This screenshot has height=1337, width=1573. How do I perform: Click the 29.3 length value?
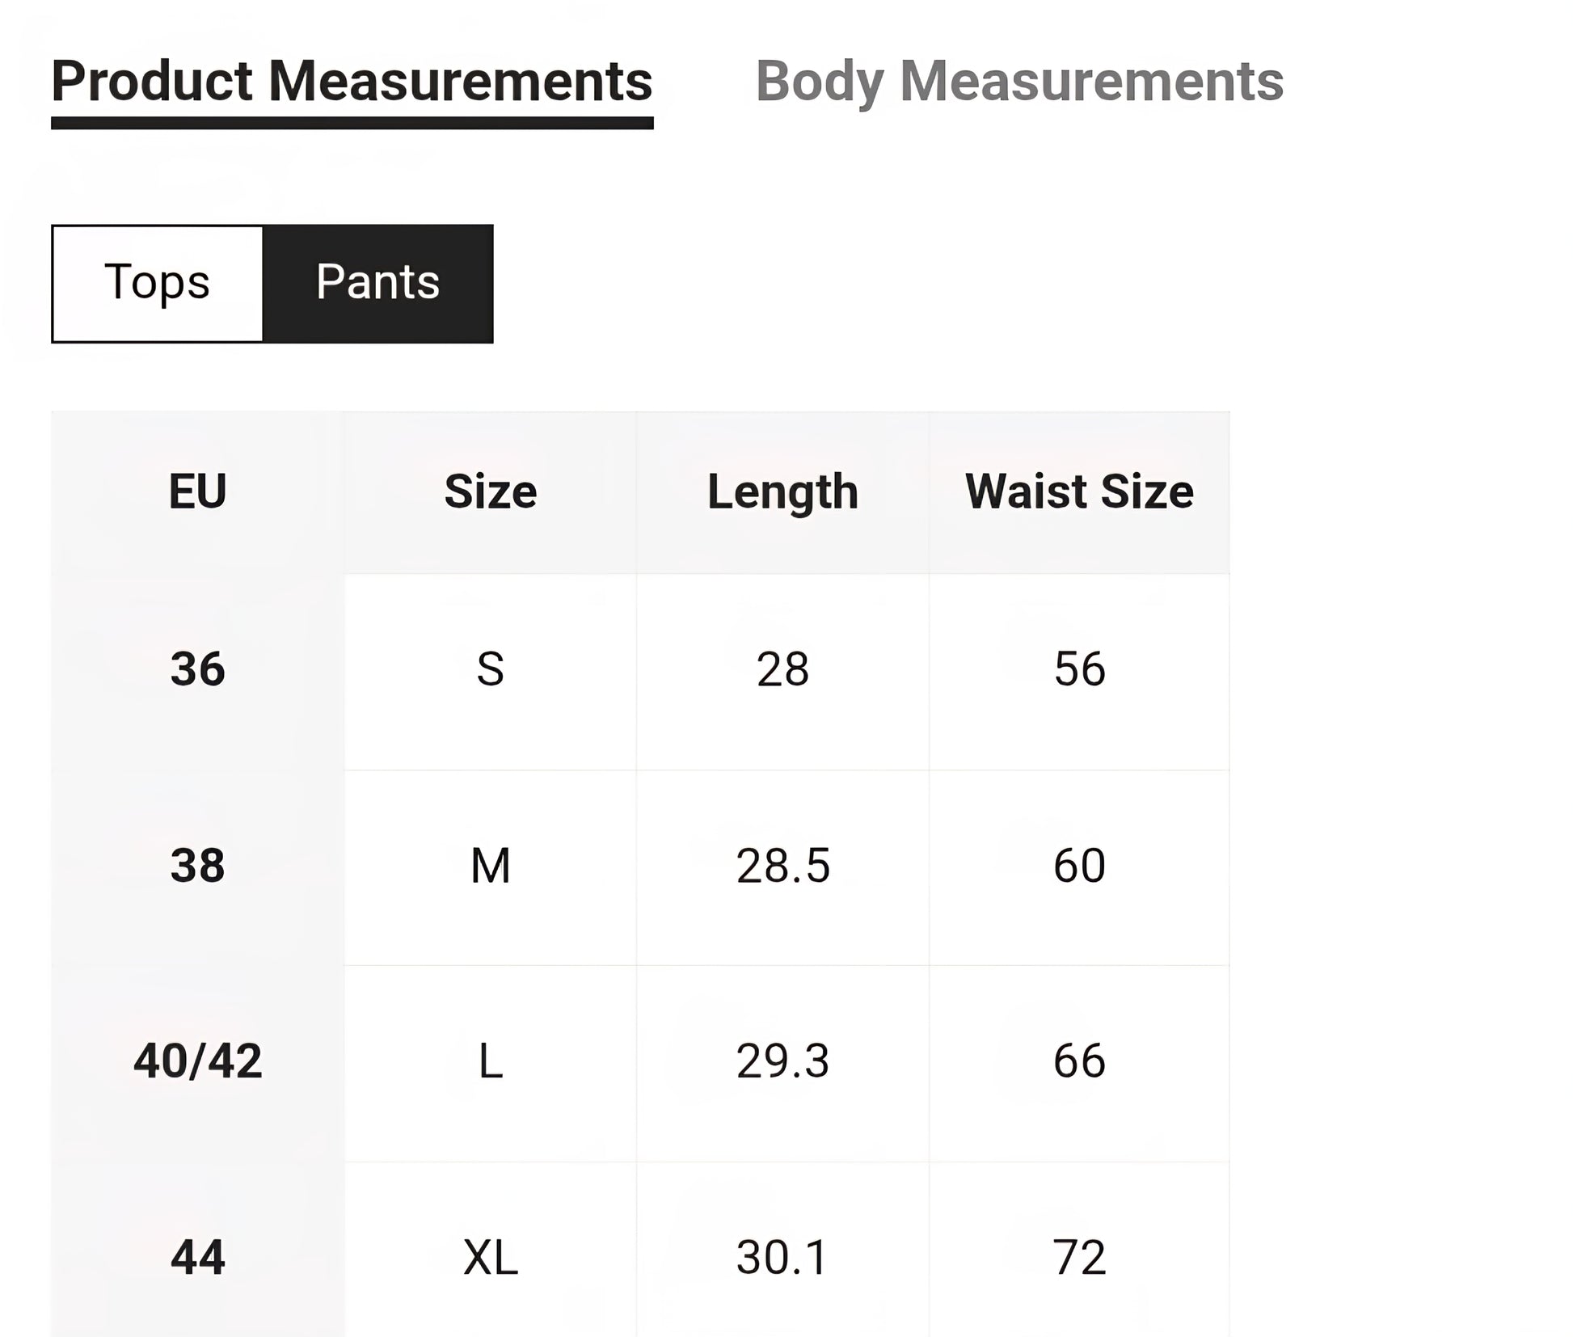pos(782,1061)
